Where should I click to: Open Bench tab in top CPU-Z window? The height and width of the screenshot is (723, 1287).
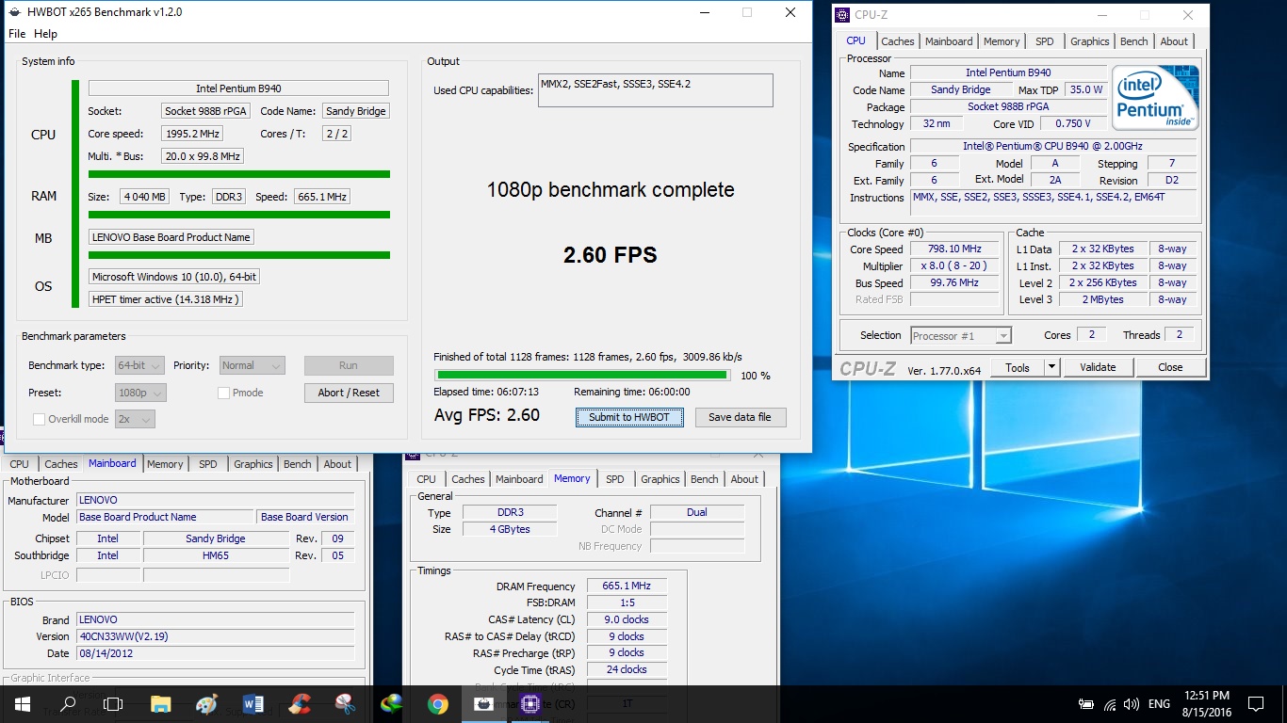(1134, 41)
